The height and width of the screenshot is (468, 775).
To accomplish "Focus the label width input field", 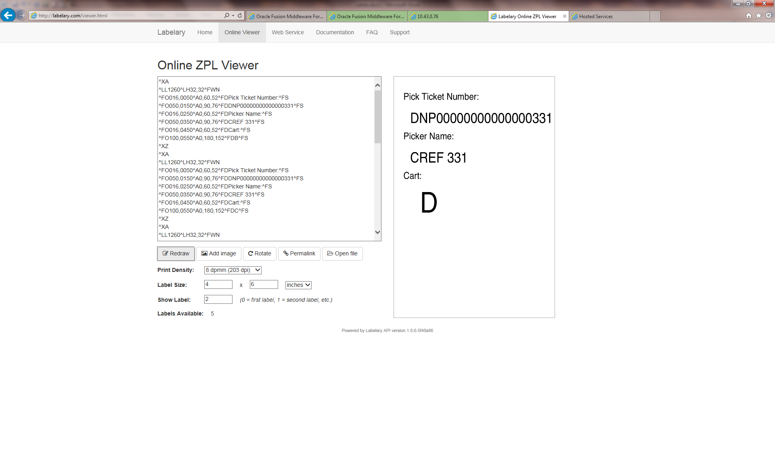I will point(218,284).
